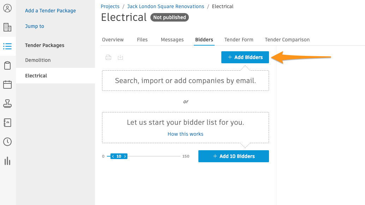This screenshot has height=205, width=365.
Task: Open the bar chart reports icon
Action: click(x=7, y=161)
